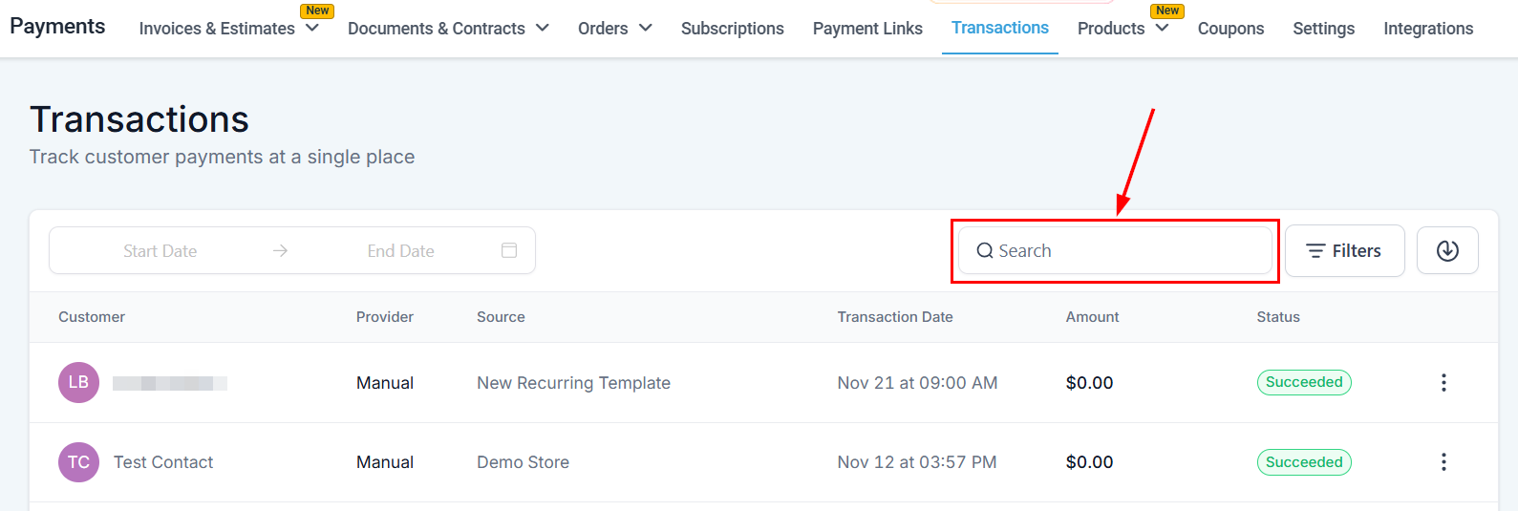Screen dimensions: 1518x511
Task: Switch to the Subscriptions tab
Action: (x=732, y=29)
